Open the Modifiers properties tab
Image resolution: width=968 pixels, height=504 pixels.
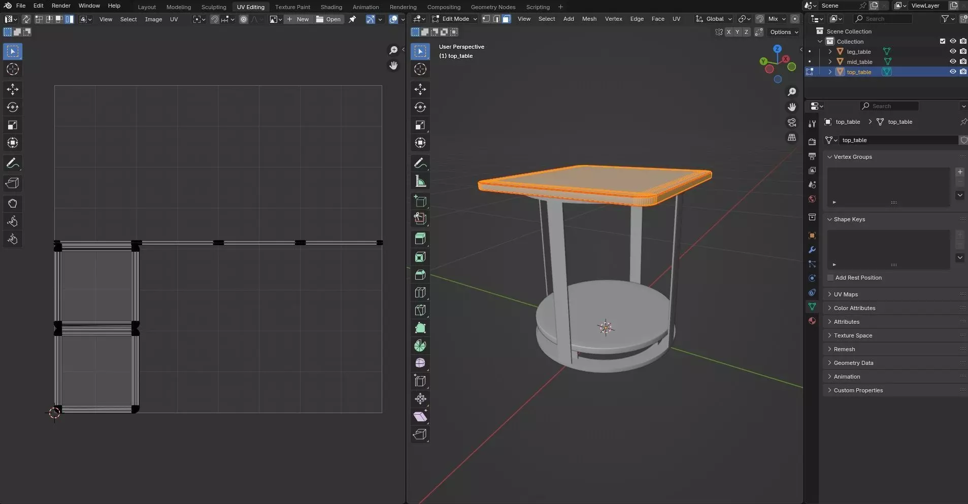point(812,250)
